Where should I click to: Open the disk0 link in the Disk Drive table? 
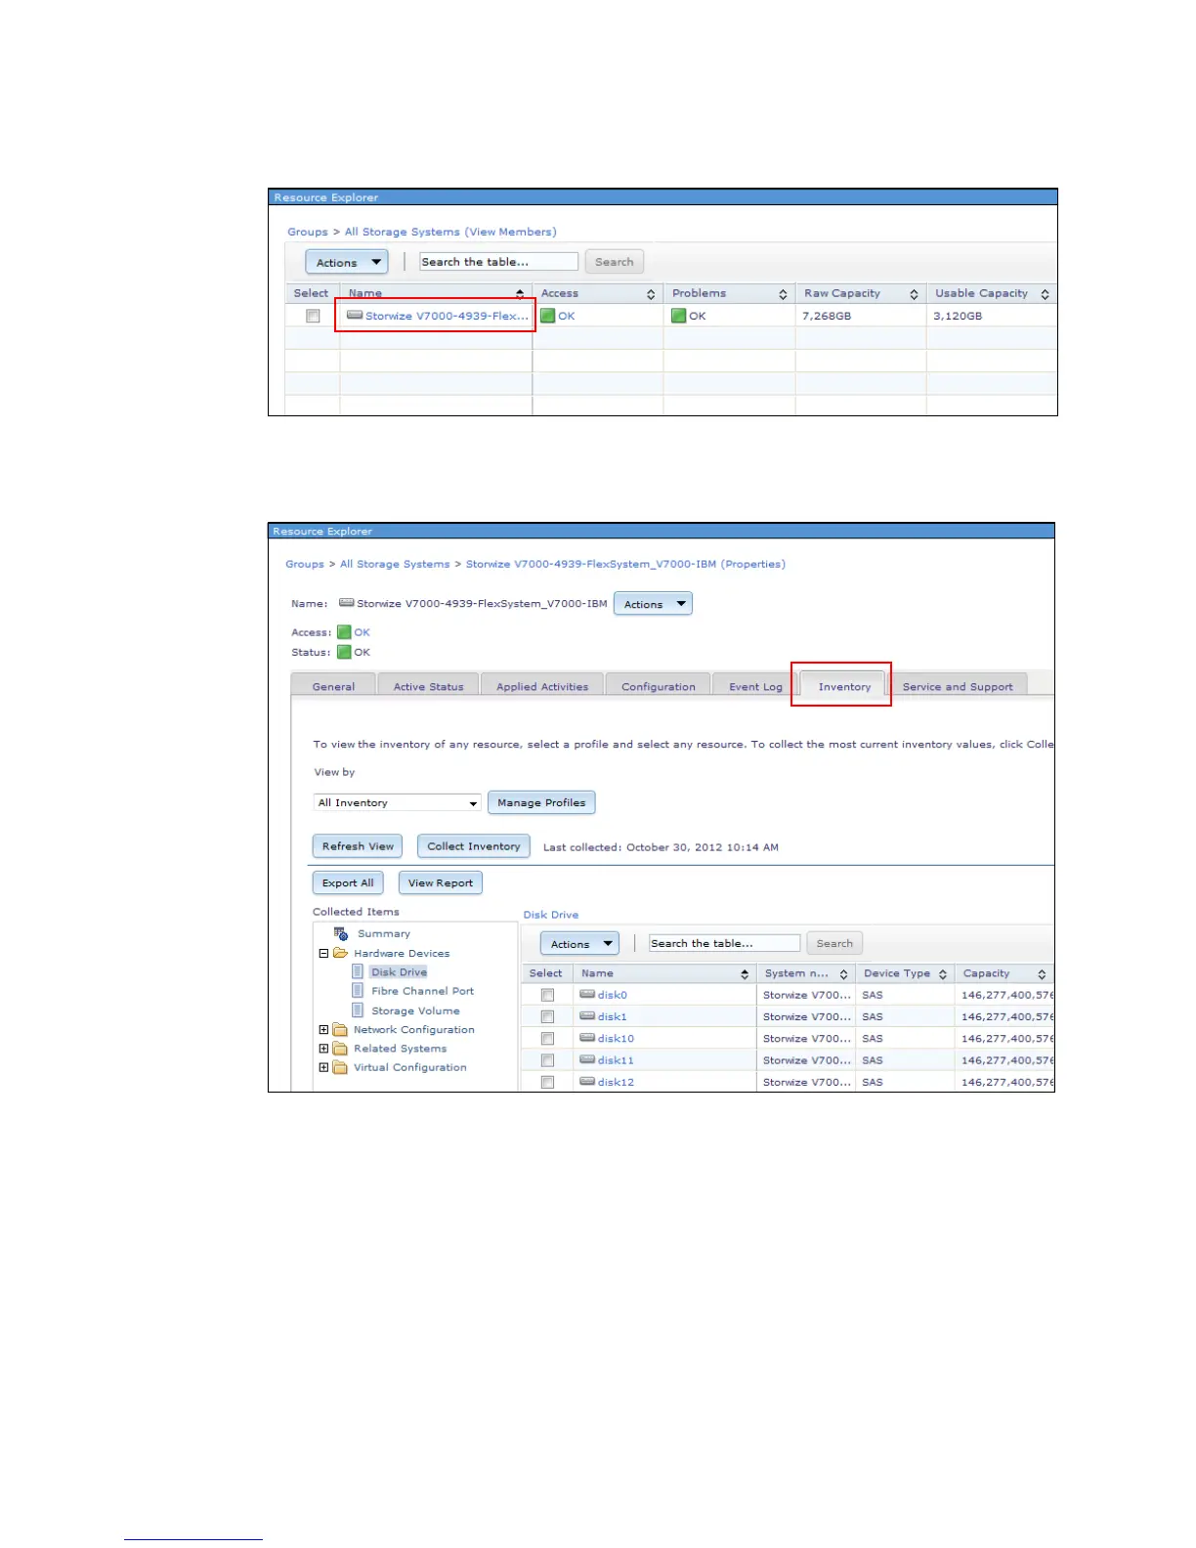(613, 995)
